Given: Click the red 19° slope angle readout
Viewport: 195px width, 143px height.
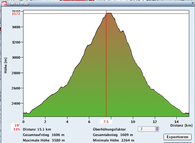Looking at the screenshot, I should tap(17, 125).
